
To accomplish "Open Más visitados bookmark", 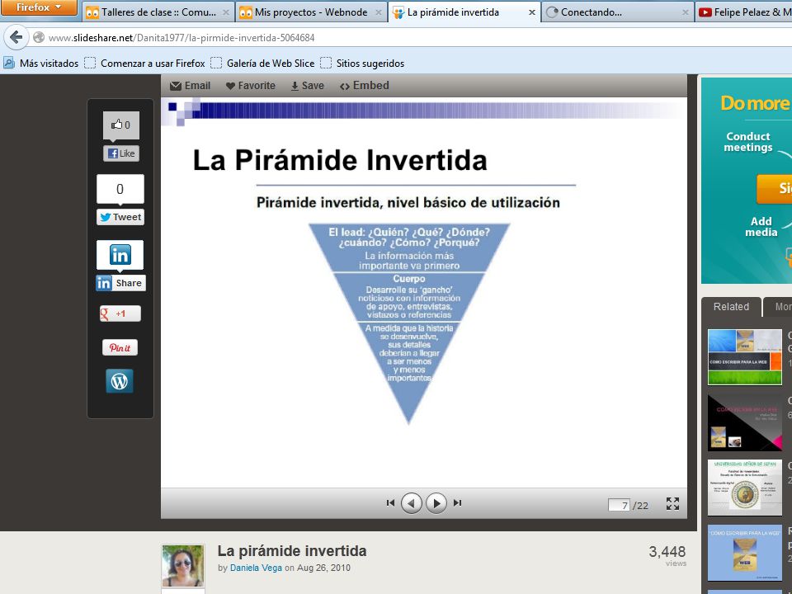I will coord(41,64).
